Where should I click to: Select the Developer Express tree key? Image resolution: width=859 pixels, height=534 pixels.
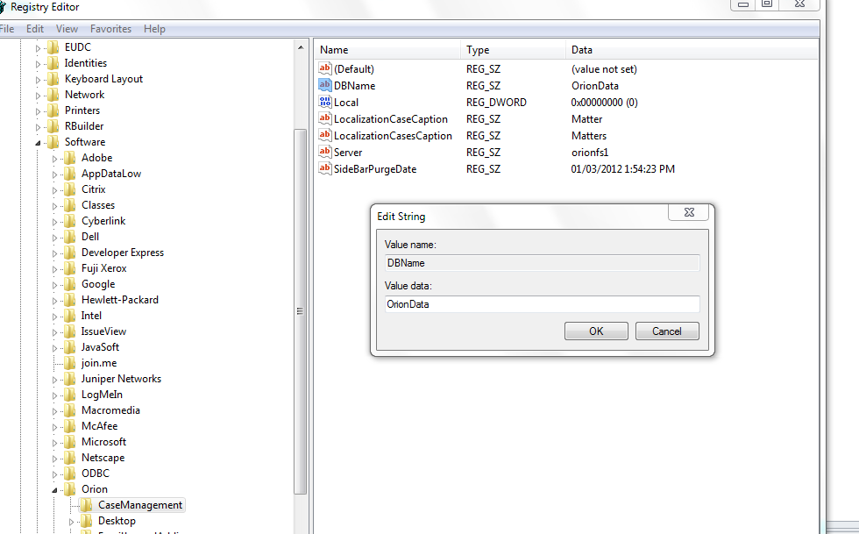click(x=123, y=253)
